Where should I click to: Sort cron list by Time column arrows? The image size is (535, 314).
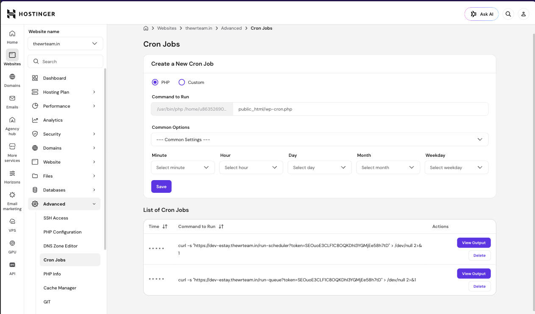[x=165, y=227]
